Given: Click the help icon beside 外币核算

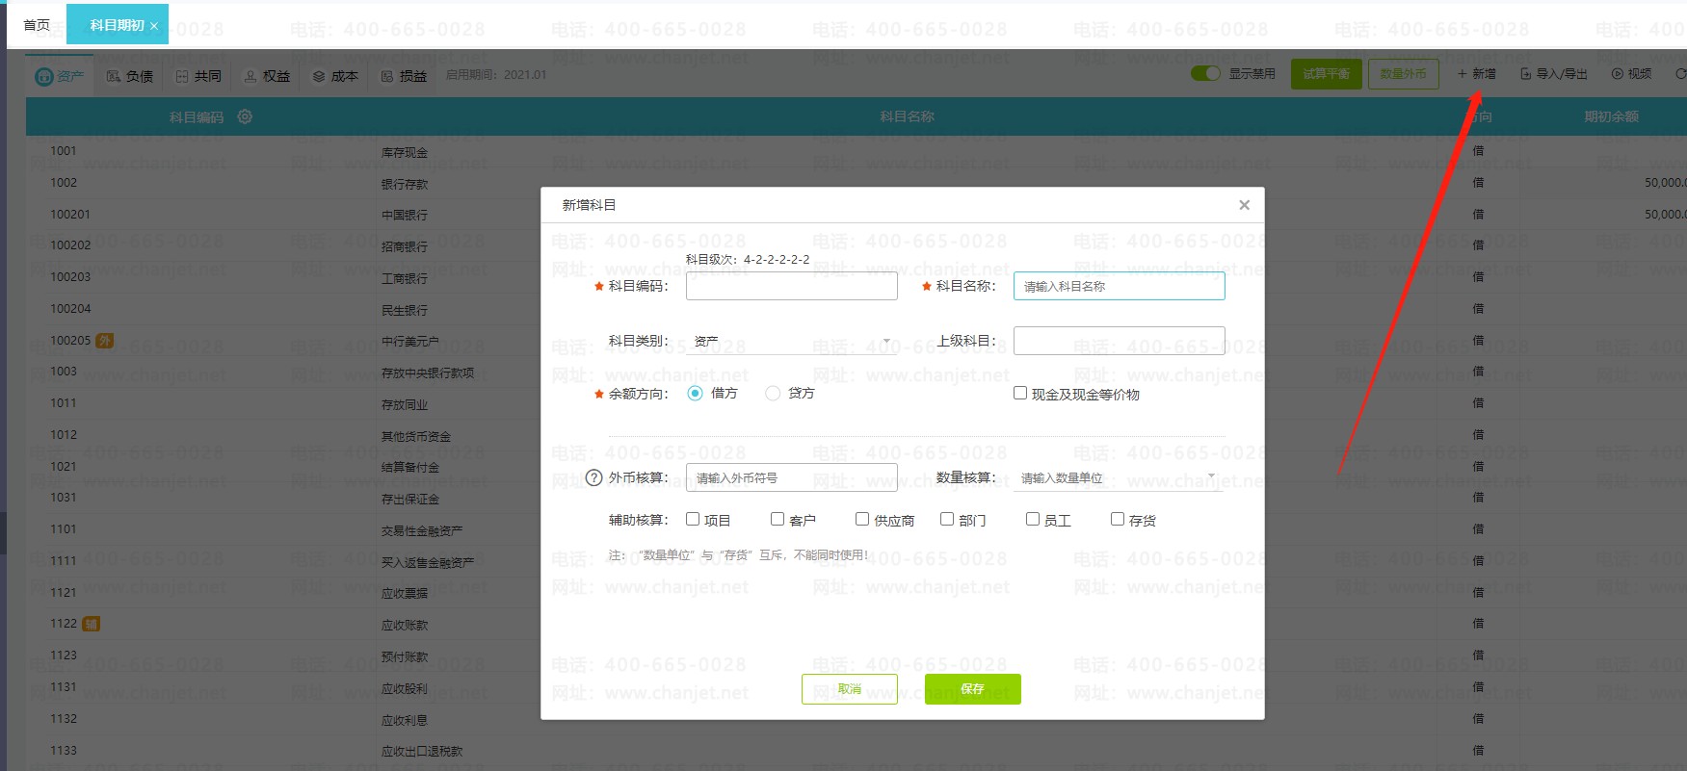Looking at the screenshot, I should 594,478.
